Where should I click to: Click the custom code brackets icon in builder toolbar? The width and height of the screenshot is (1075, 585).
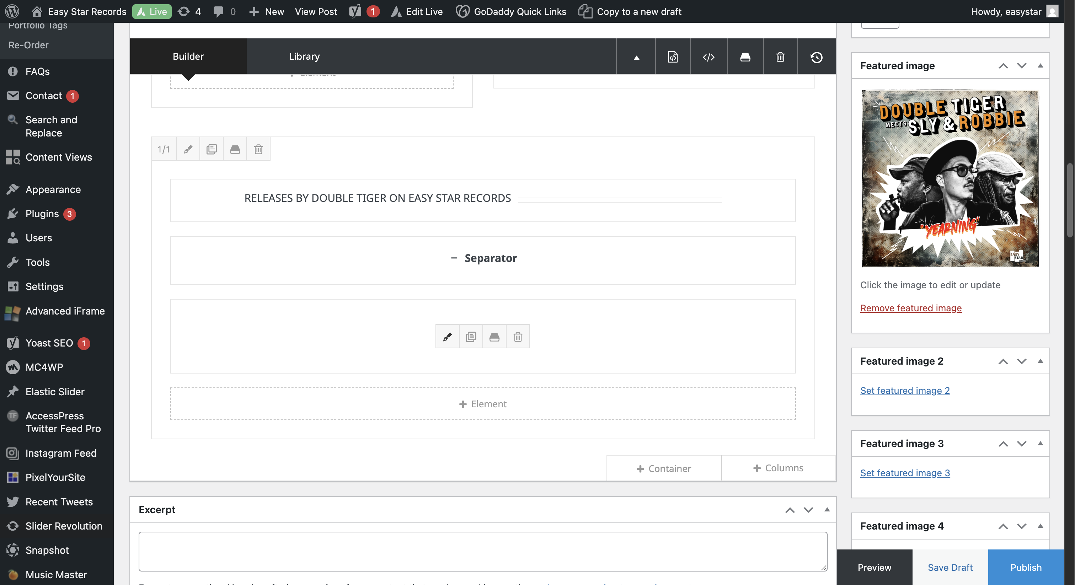pos(708,57)
